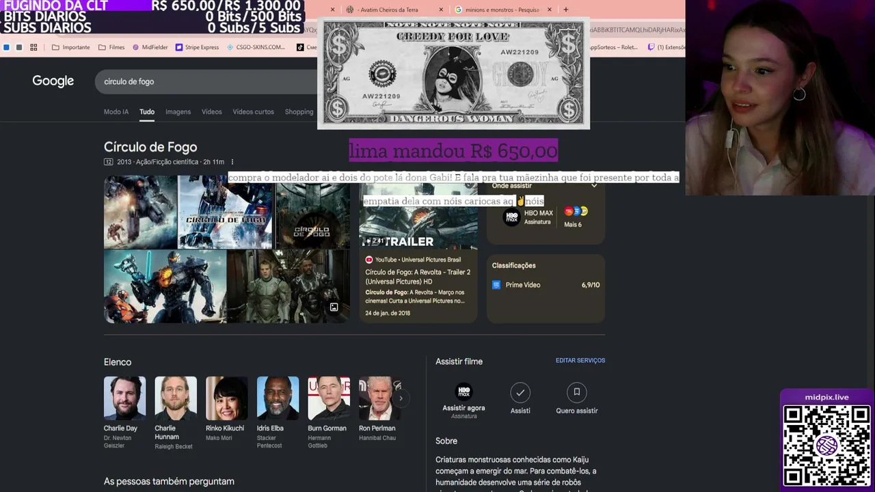Open the Prime Video rating row

[x=546, y=285]
